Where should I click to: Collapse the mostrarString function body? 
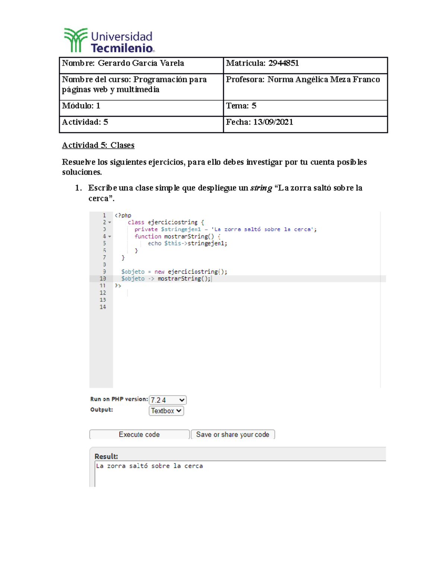pyautogui.click(x=110, y=236)
